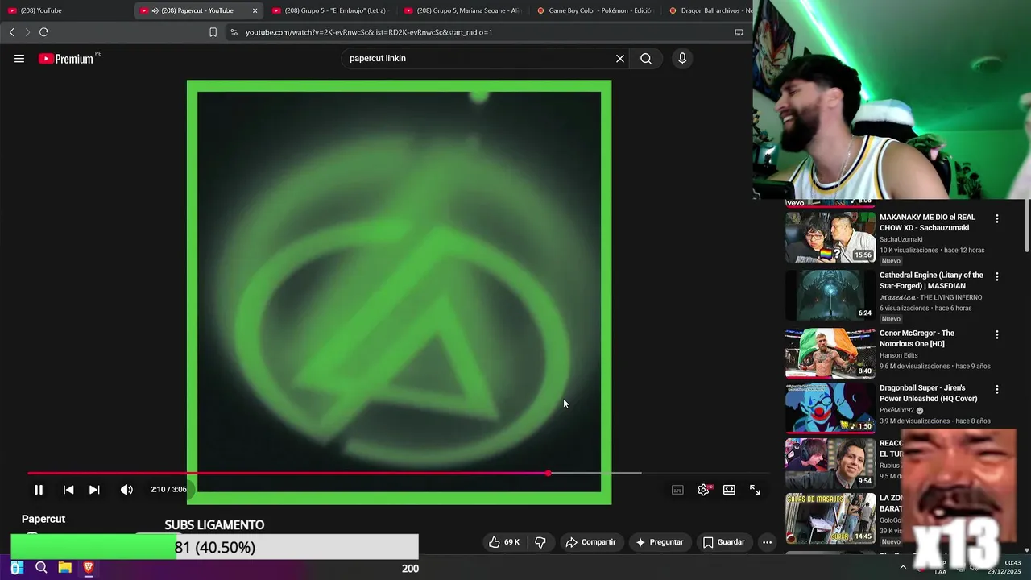Bookmark this page via toolbar icon
1031x580 pixels.
click(213, 32)
